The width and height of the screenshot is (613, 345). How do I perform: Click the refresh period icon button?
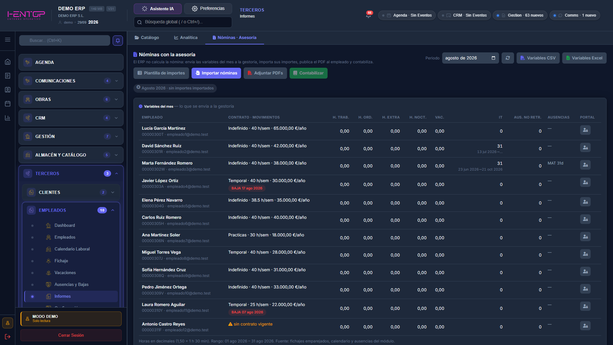point(508,58)
